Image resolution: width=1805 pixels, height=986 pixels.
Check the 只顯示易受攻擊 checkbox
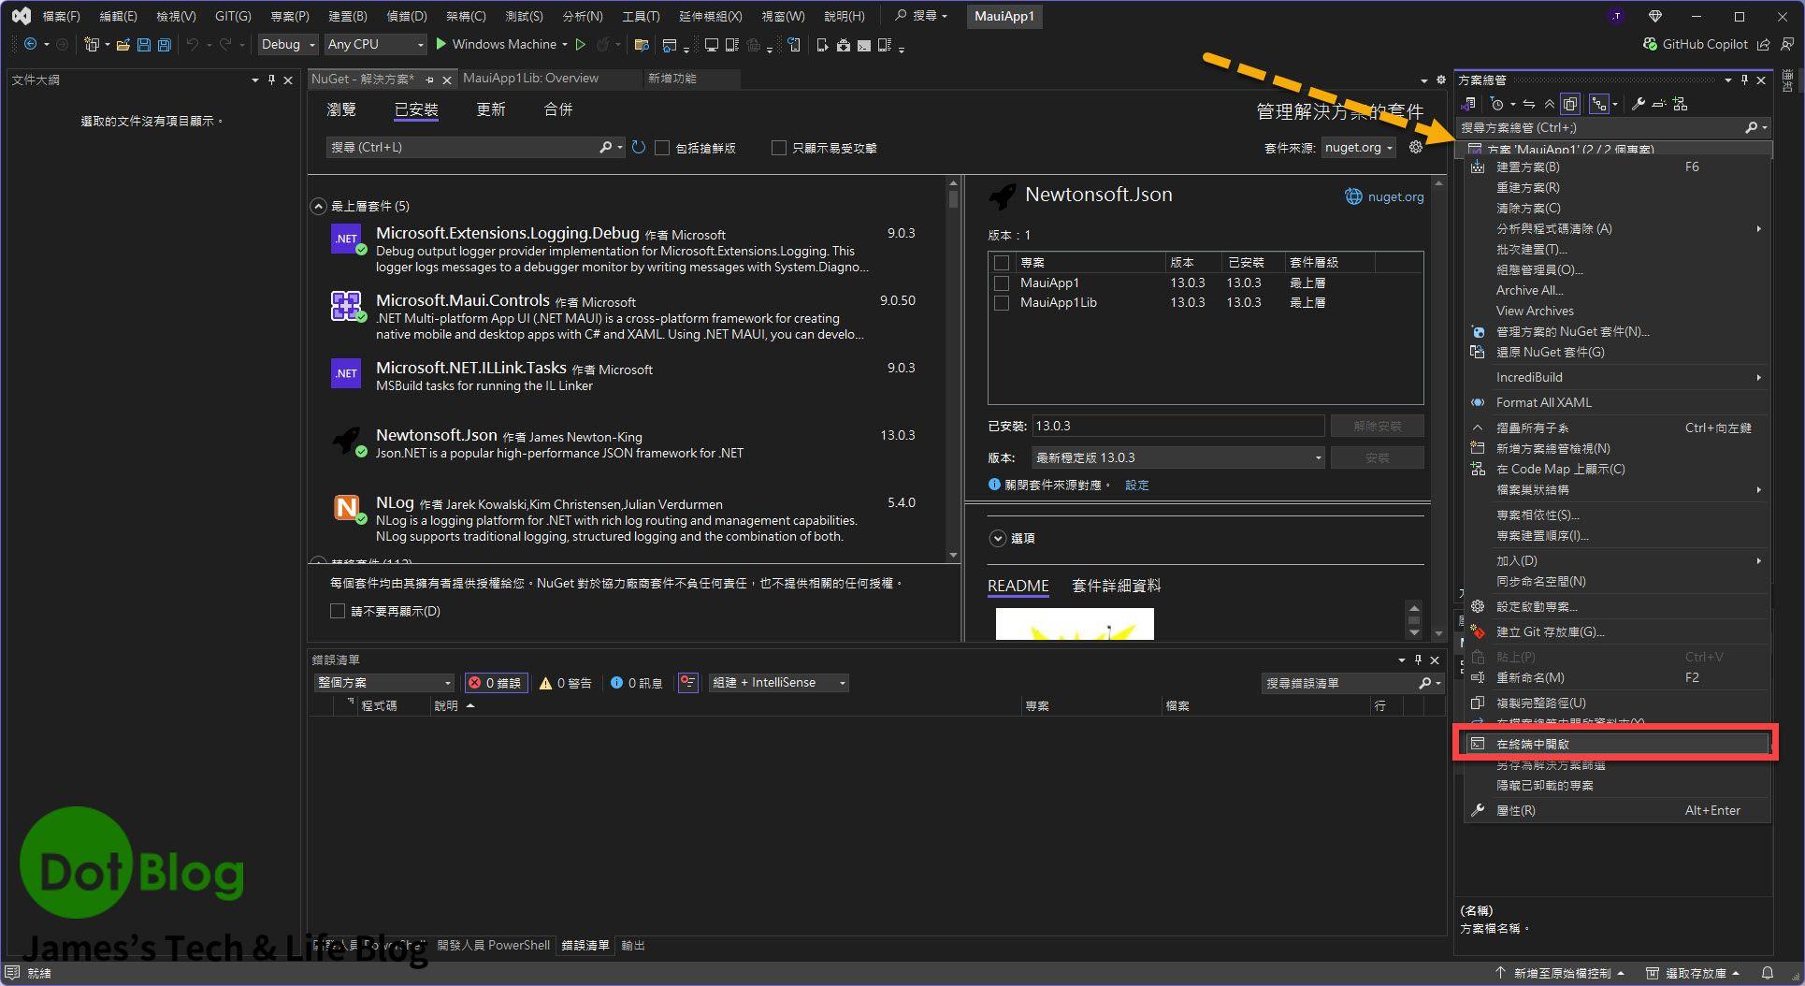click(778, 148)
